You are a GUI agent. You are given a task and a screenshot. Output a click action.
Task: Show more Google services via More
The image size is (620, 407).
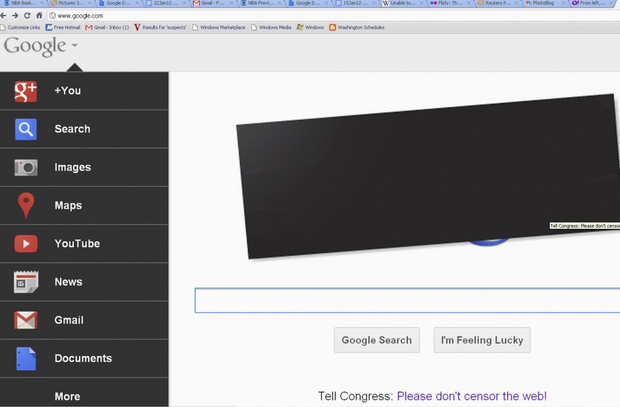[x=67, y=397]
